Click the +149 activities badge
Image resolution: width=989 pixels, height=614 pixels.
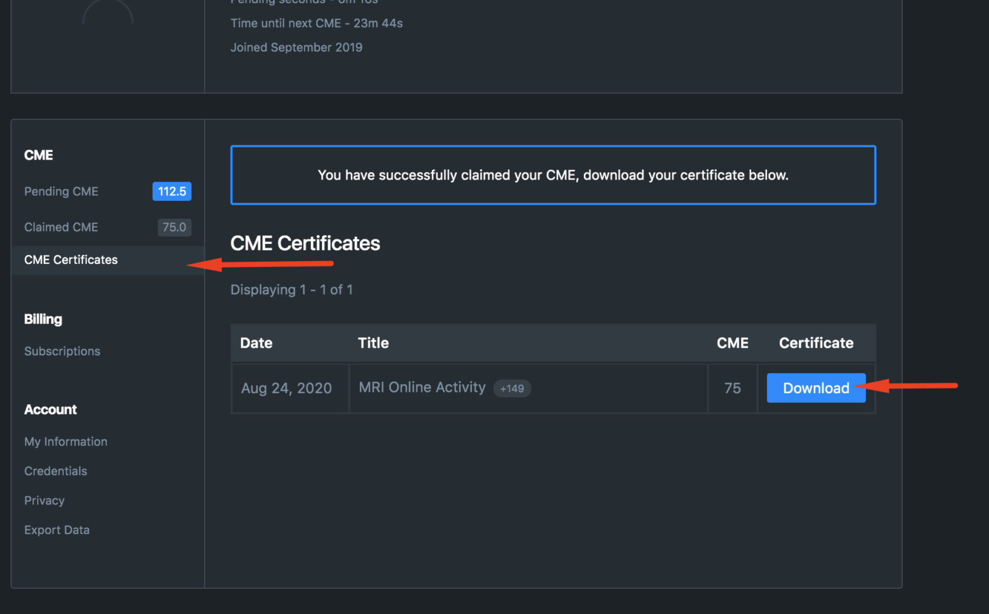[x=512, y=389]
